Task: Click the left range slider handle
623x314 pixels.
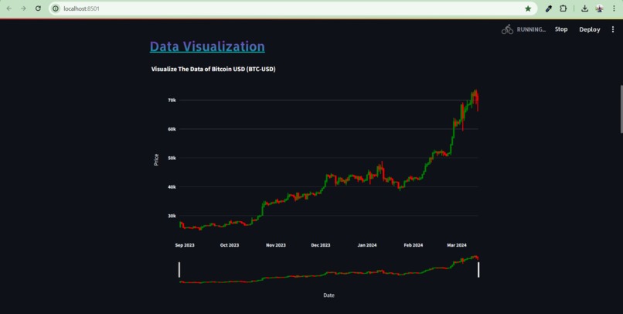Action: click(179, 269)
